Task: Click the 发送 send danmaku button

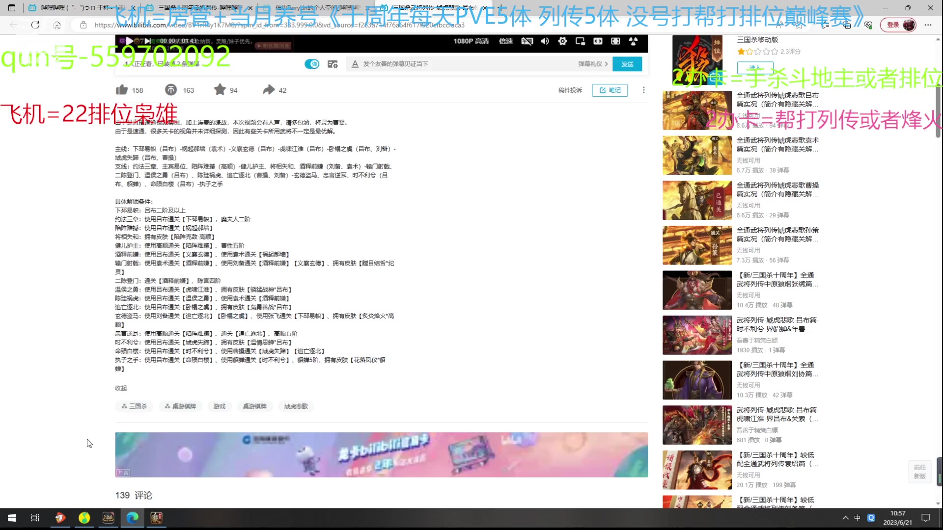Action: coord(627,64)
